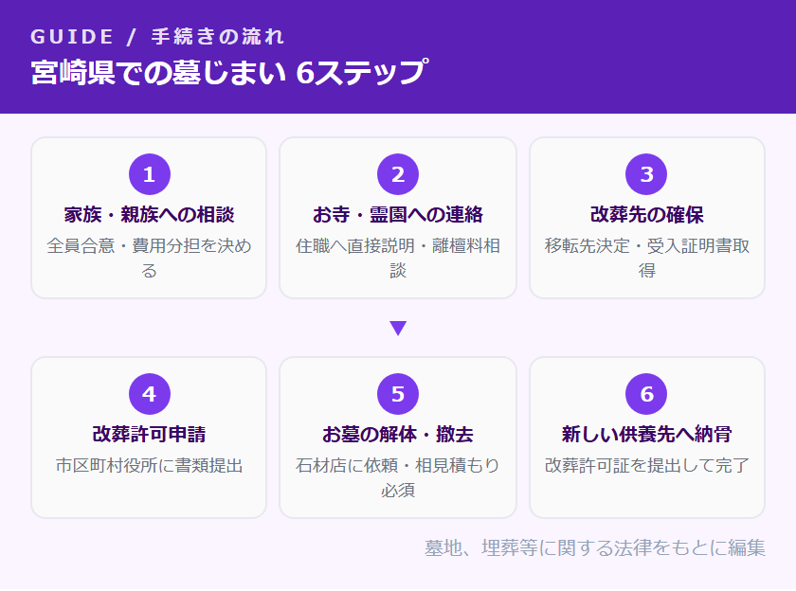Click the purple step 5 circle
Viewport: 796px width, 591px height.
coord(398,394)
